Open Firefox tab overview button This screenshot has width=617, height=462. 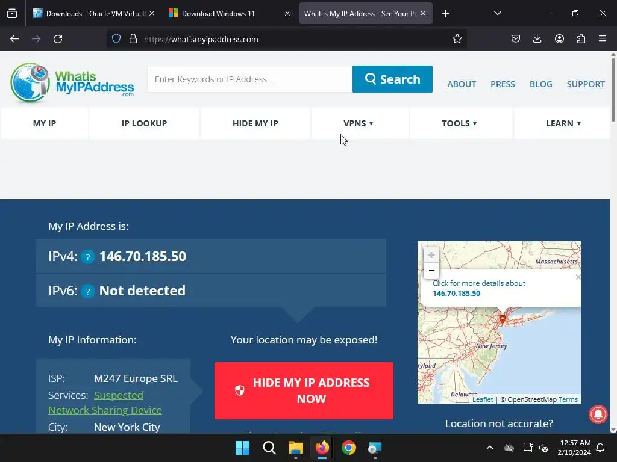pyautogui.click(x=12, y=13)
